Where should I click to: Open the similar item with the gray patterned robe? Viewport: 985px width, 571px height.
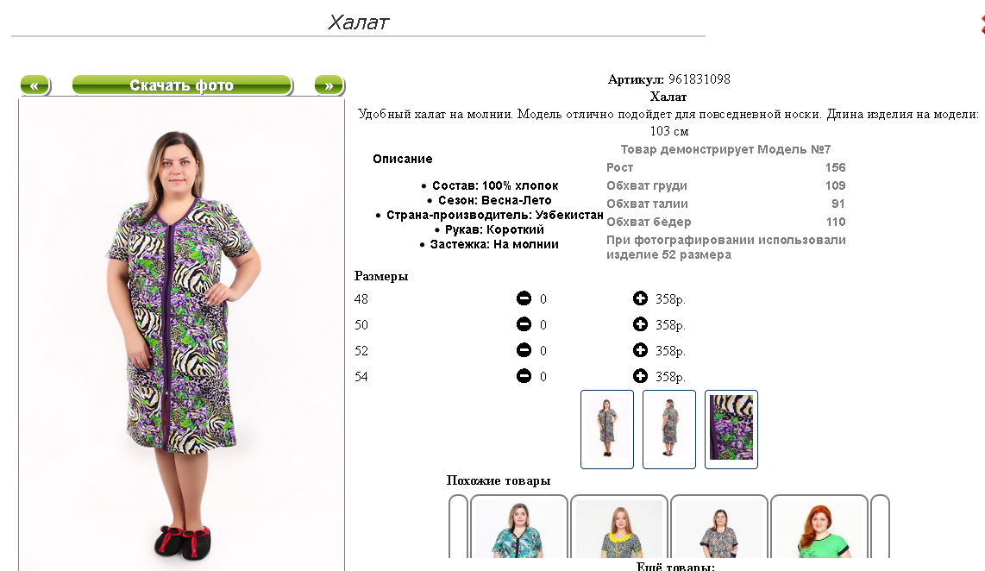pyautogui.click(x=719, y=528)
